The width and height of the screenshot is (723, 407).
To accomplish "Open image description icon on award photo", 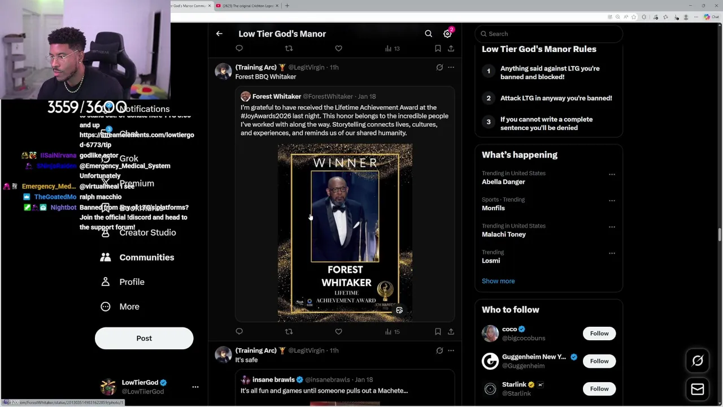I will [399, 310].
